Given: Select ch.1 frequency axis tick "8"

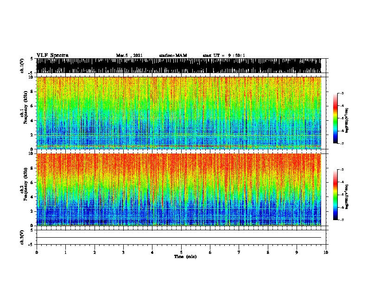Looking at the screenshot, I should coord(32,92).
